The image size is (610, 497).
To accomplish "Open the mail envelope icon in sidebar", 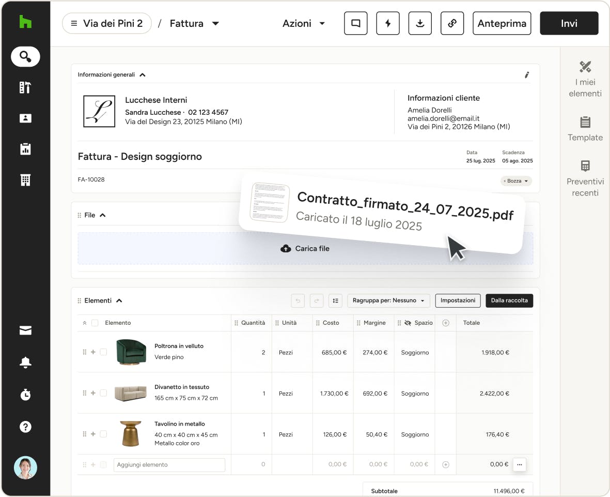I will point(25,331).
